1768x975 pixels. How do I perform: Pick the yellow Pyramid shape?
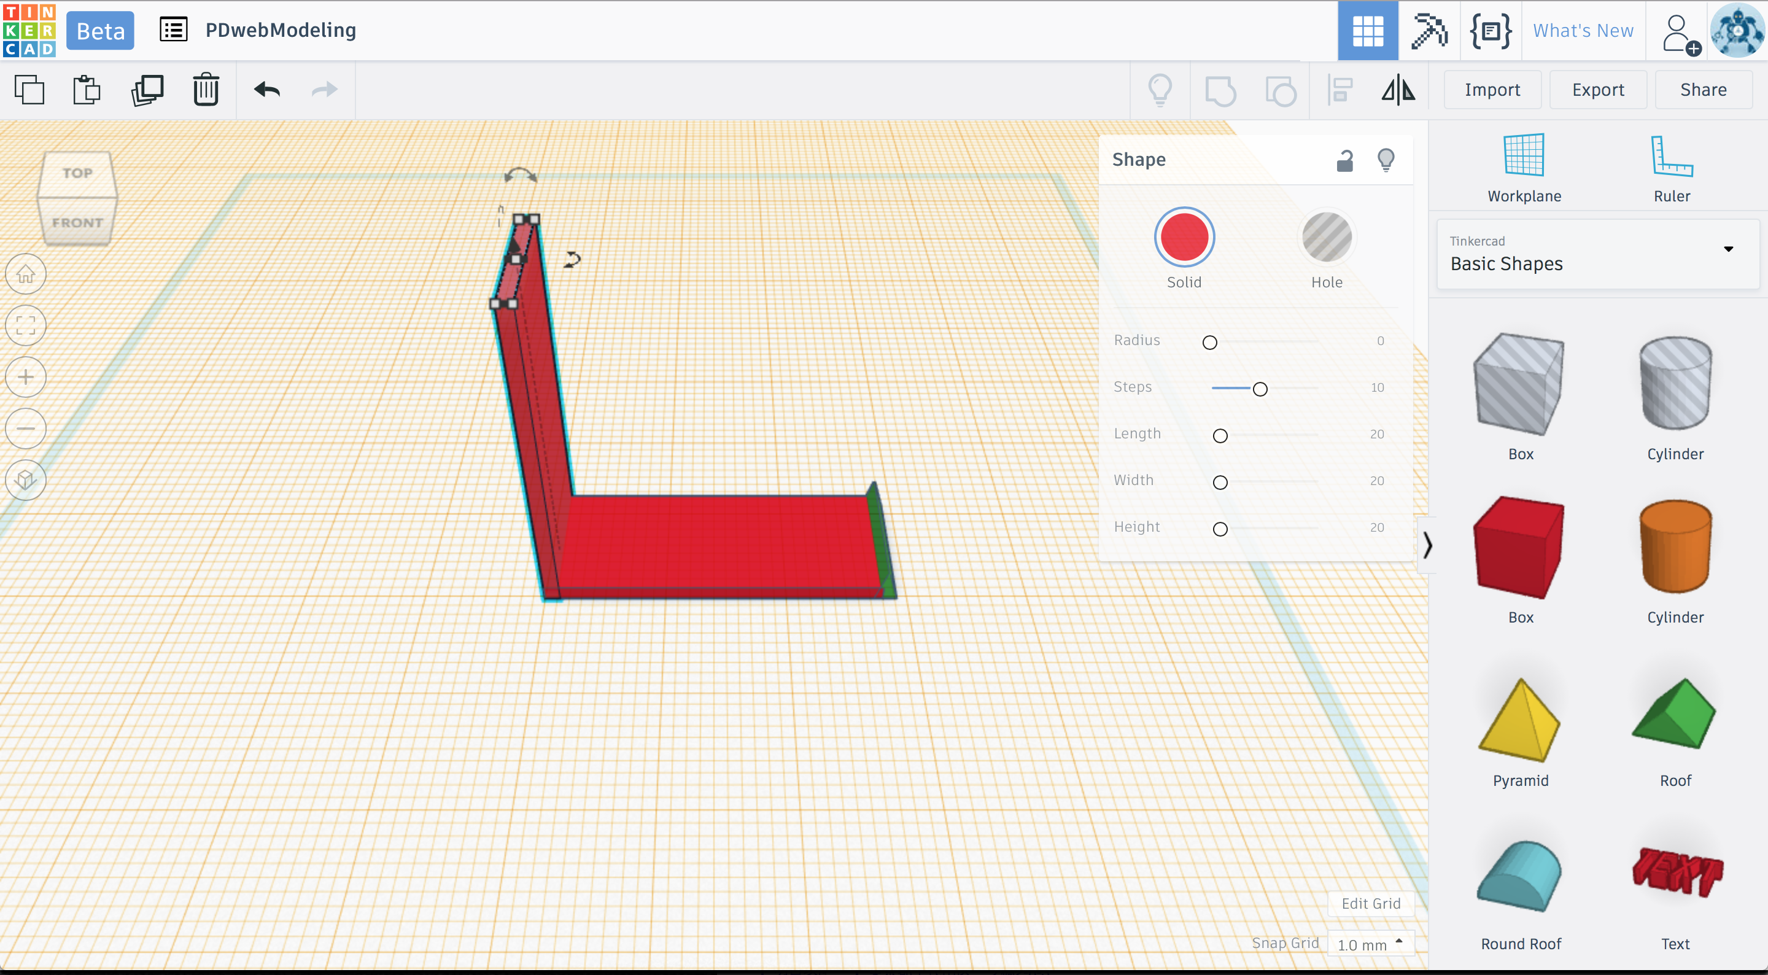tap(1519, 721)
